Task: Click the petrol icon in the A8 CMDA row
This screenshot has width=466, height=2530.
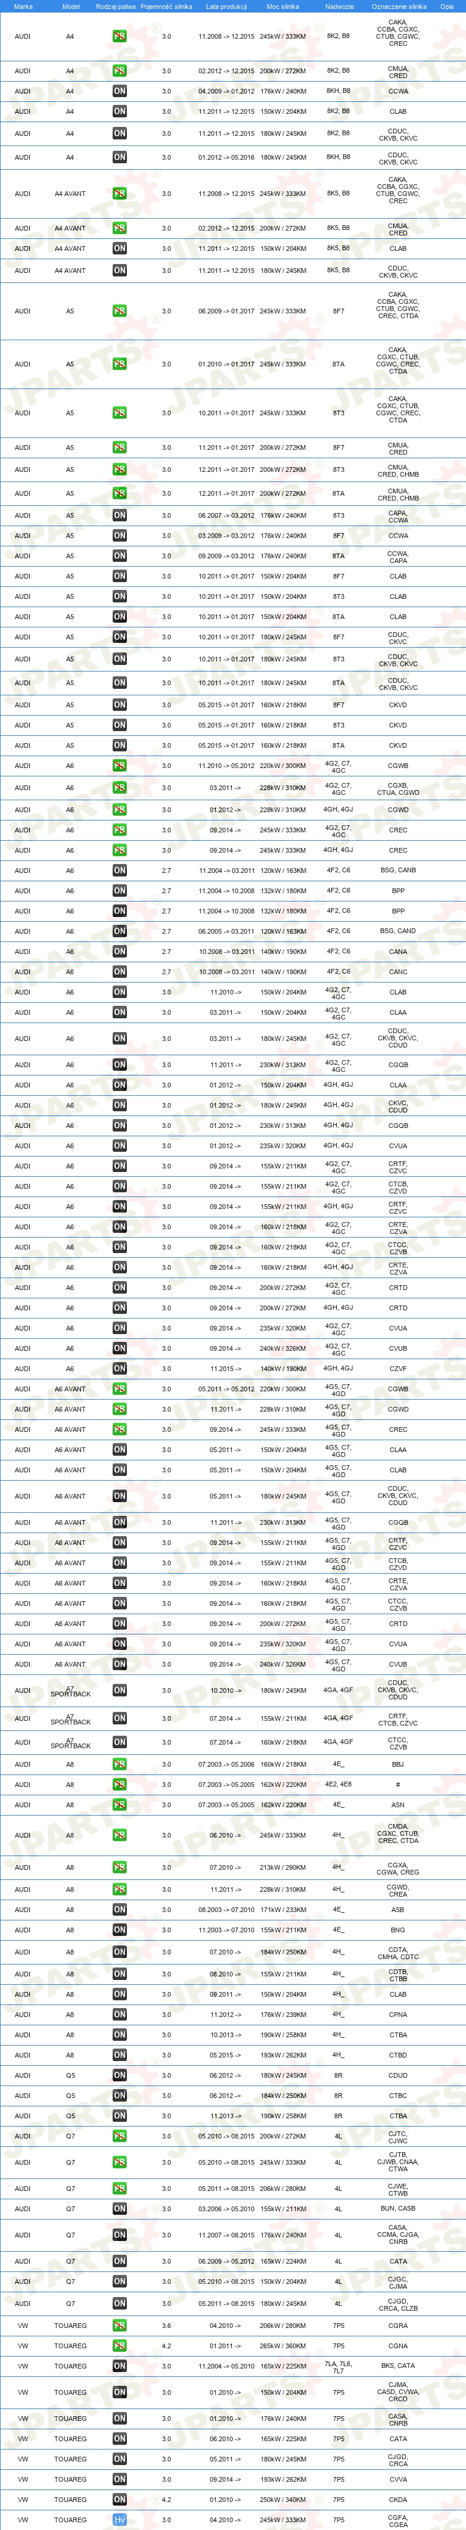Action: click(x=119, y=1836)
